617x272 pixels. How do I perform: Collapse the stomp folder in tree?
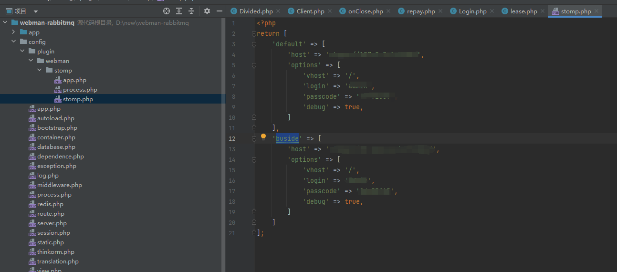39,71
